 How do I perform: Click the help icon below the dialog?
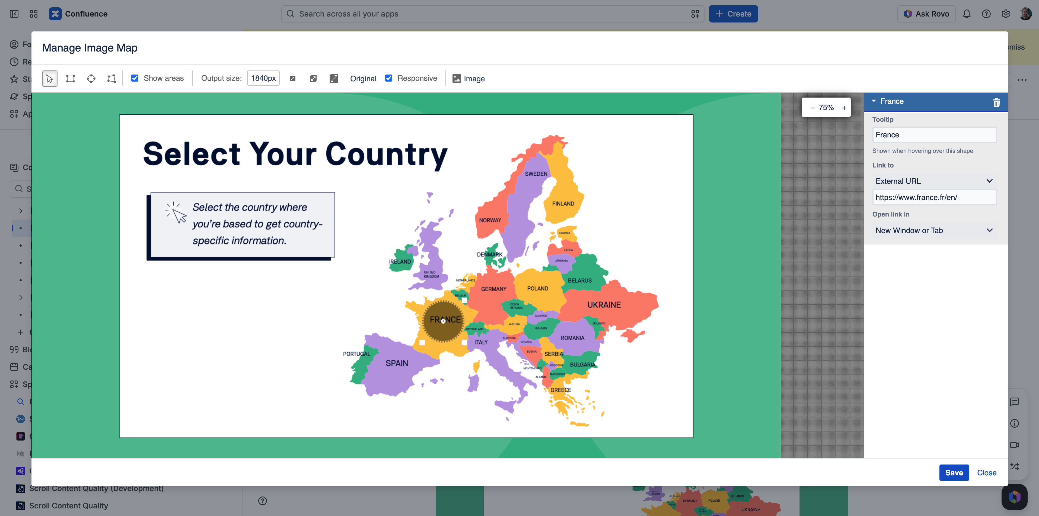263,501
